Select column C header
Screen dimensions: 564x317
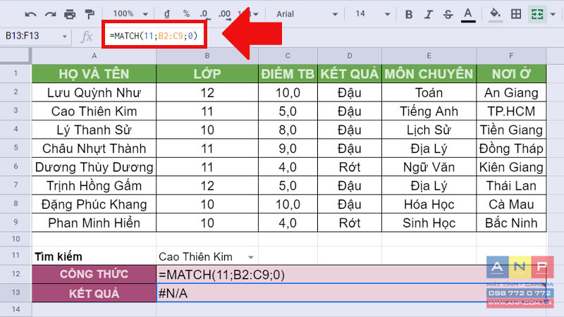tap(288, 56)
